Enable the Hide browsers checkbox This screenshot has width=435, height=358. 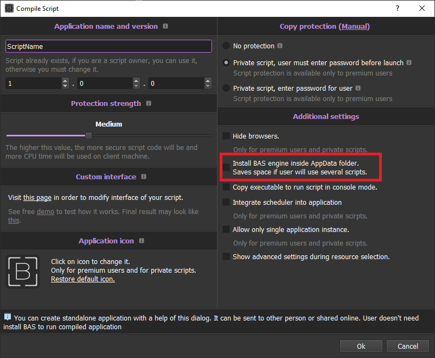click(x=226, y=136)
